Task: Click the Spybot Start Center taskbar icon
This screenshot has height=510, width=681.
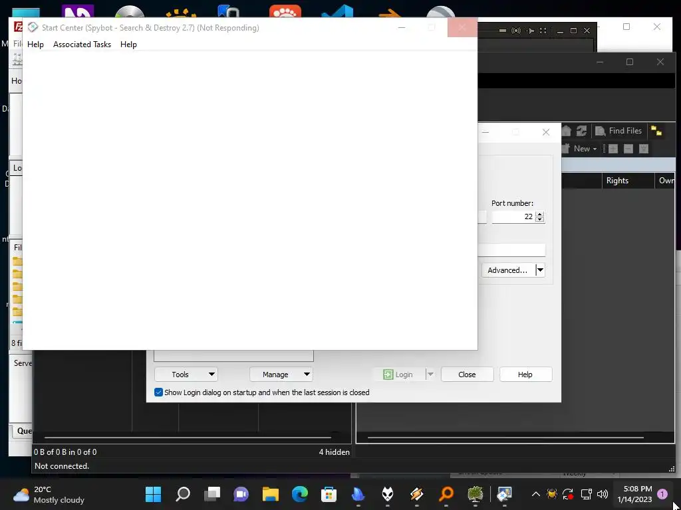Action: coord(504,494)
